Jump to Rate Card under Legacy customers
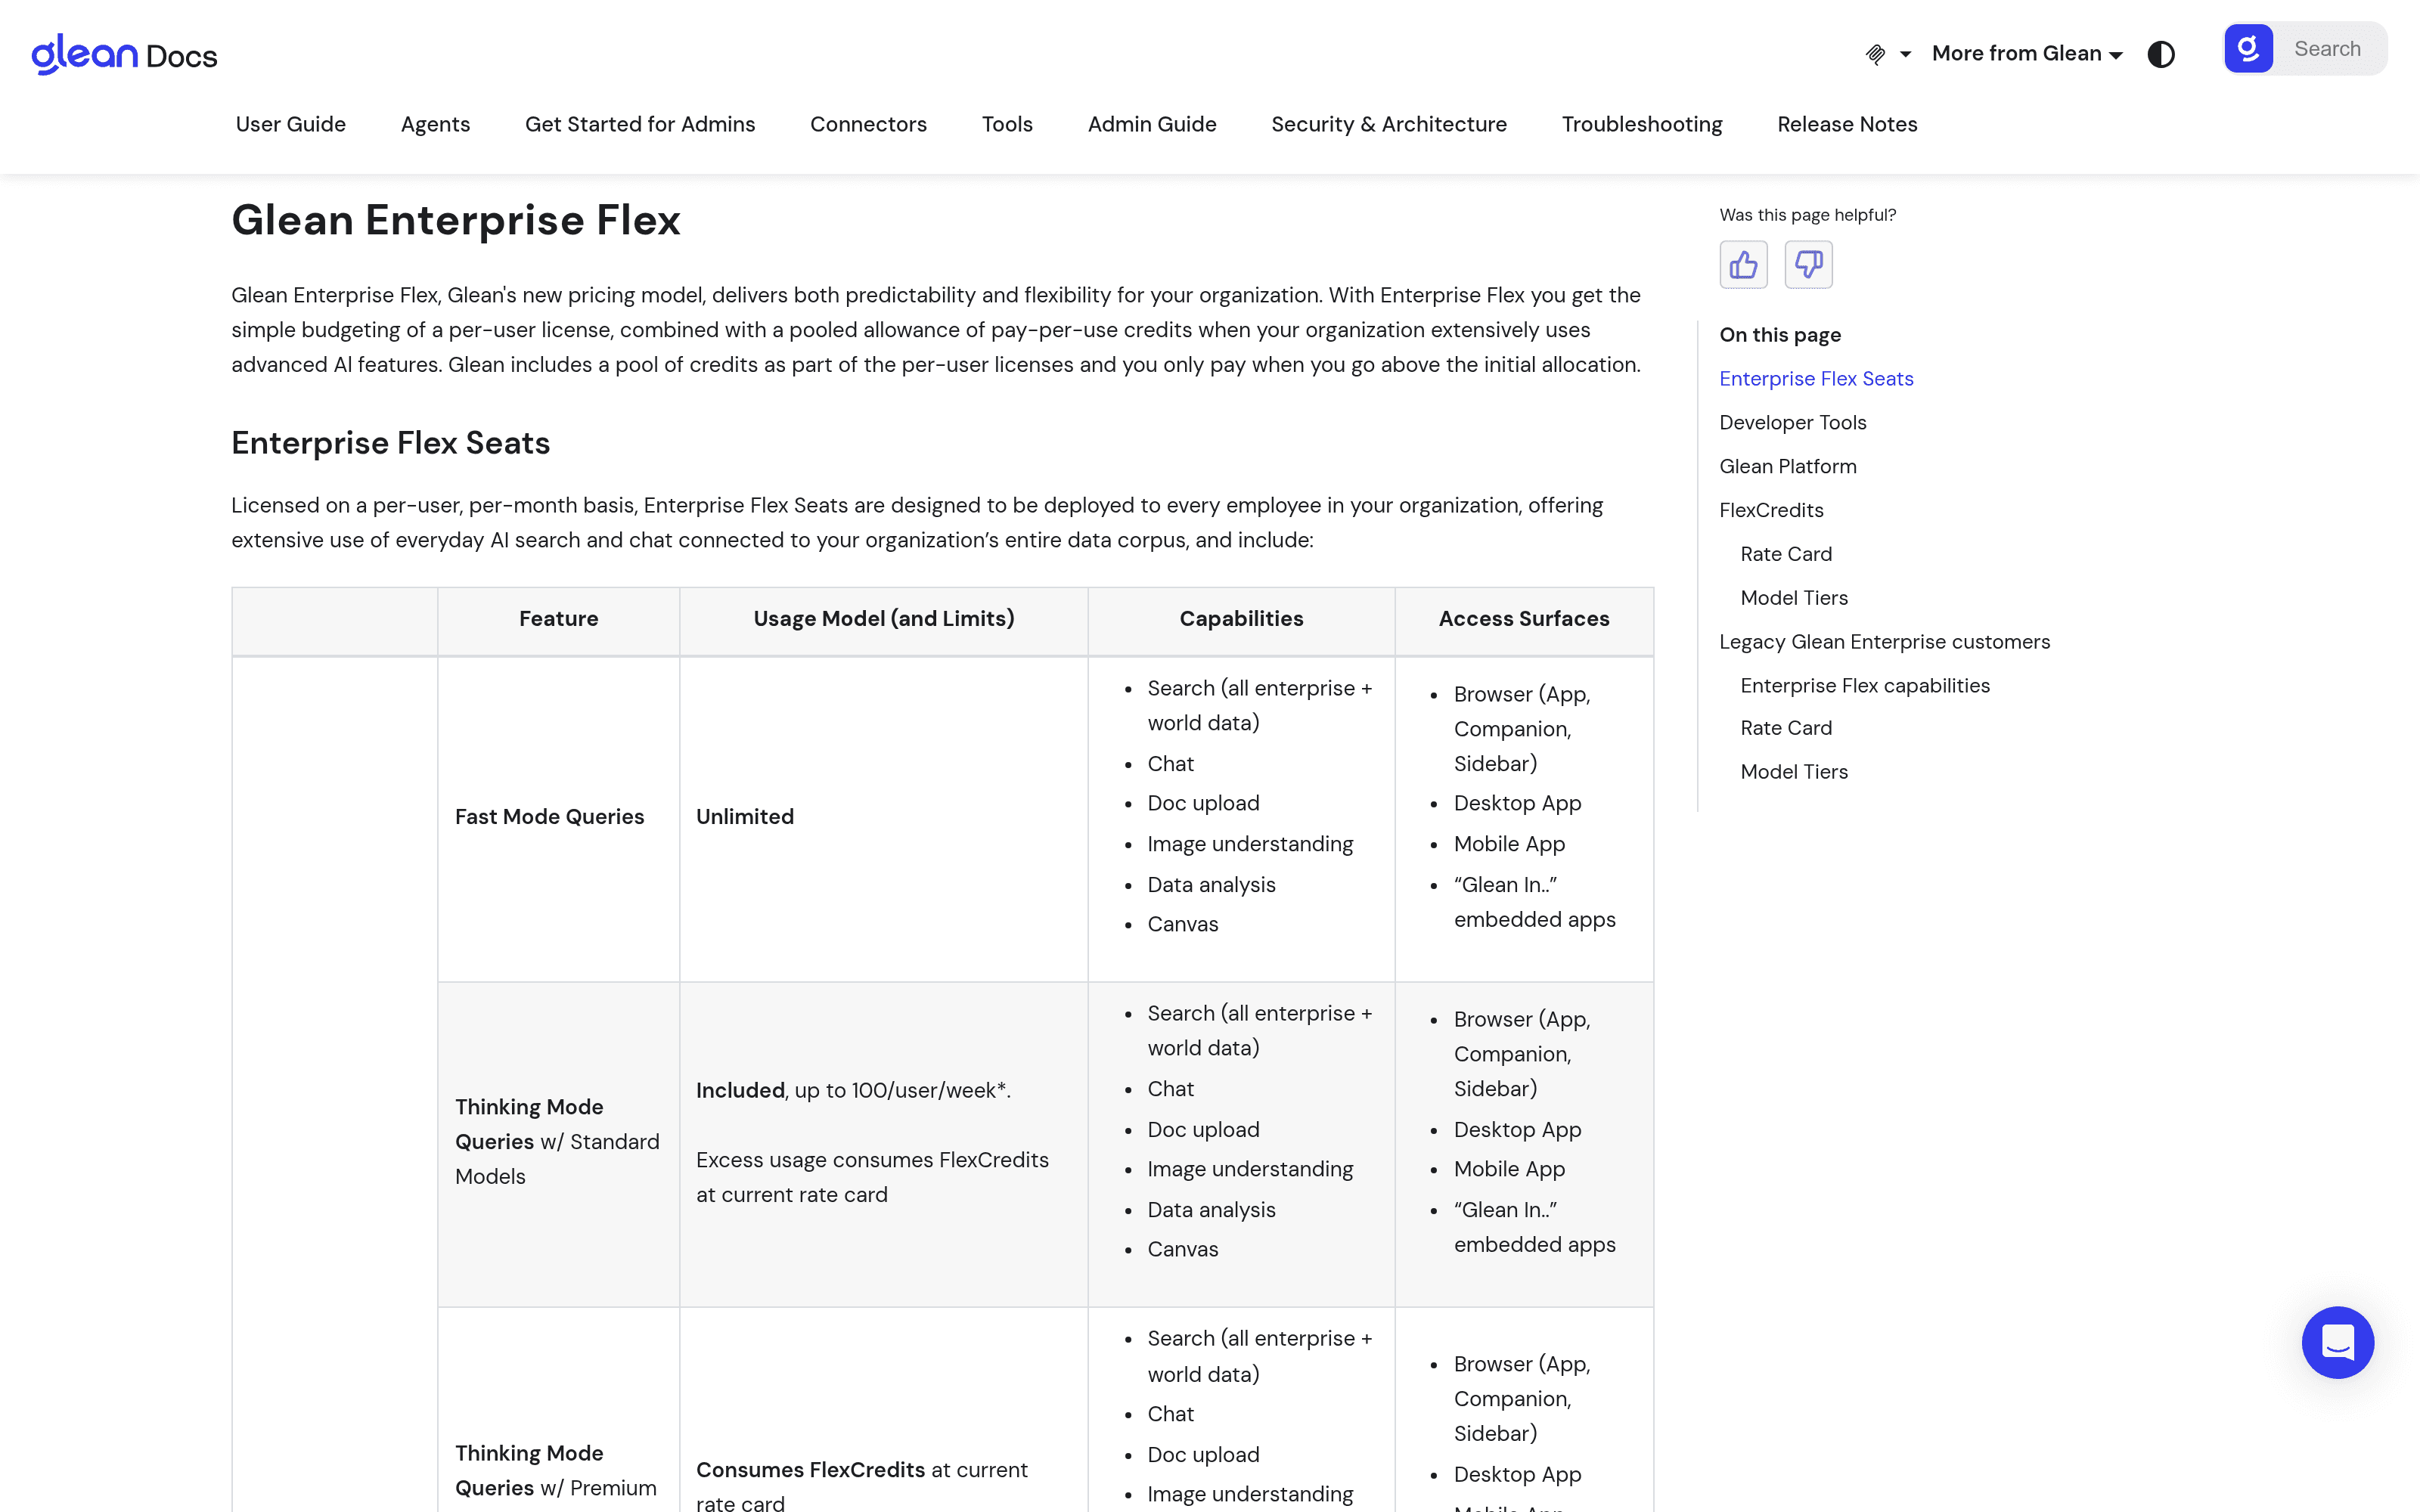Viewport: 2420px width, 1512px height. click(x=1786, y=728)
